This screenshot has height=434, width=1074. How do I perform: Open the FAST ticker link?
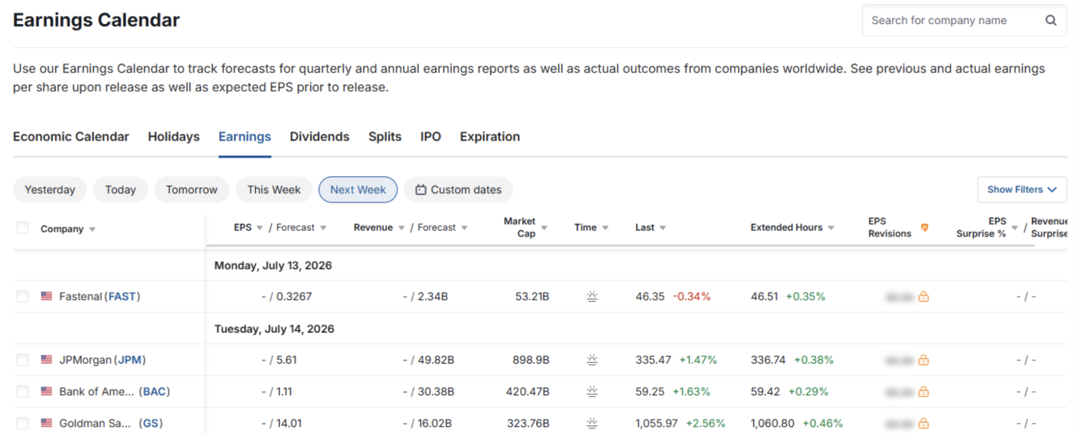point(122,296)
